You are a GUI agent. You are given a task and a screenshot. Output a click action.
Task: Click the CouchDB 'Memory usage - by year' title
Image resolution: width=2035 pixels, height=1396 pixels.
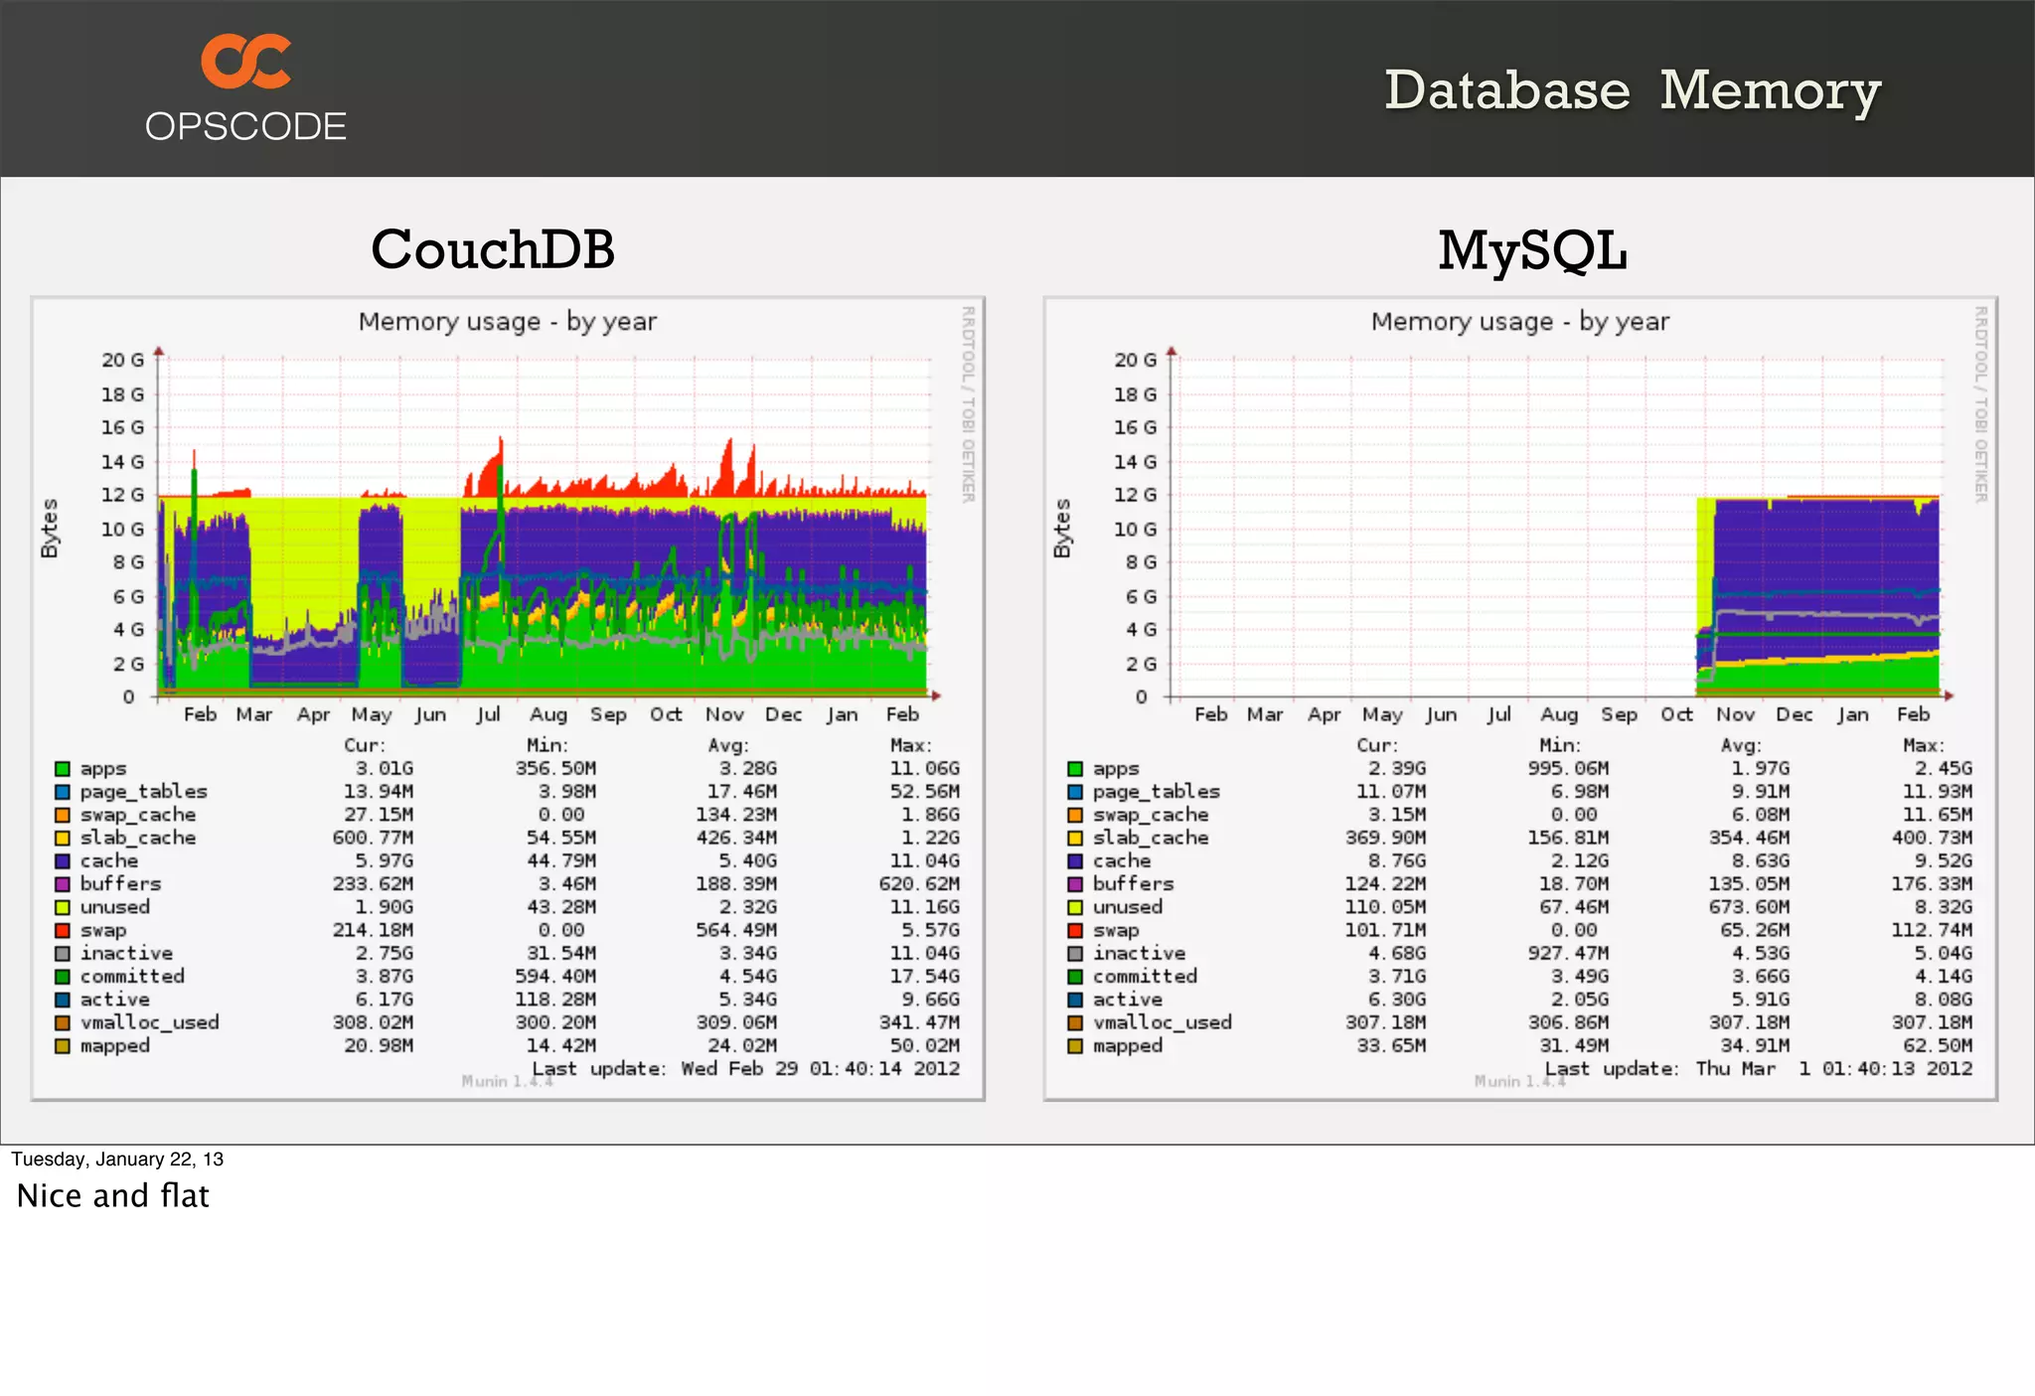click(x=507, y=322)
